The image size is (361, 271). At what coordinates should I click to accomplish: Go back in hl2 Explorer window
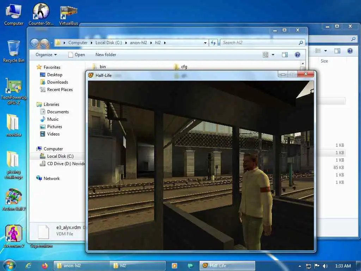tap(35, 43)
